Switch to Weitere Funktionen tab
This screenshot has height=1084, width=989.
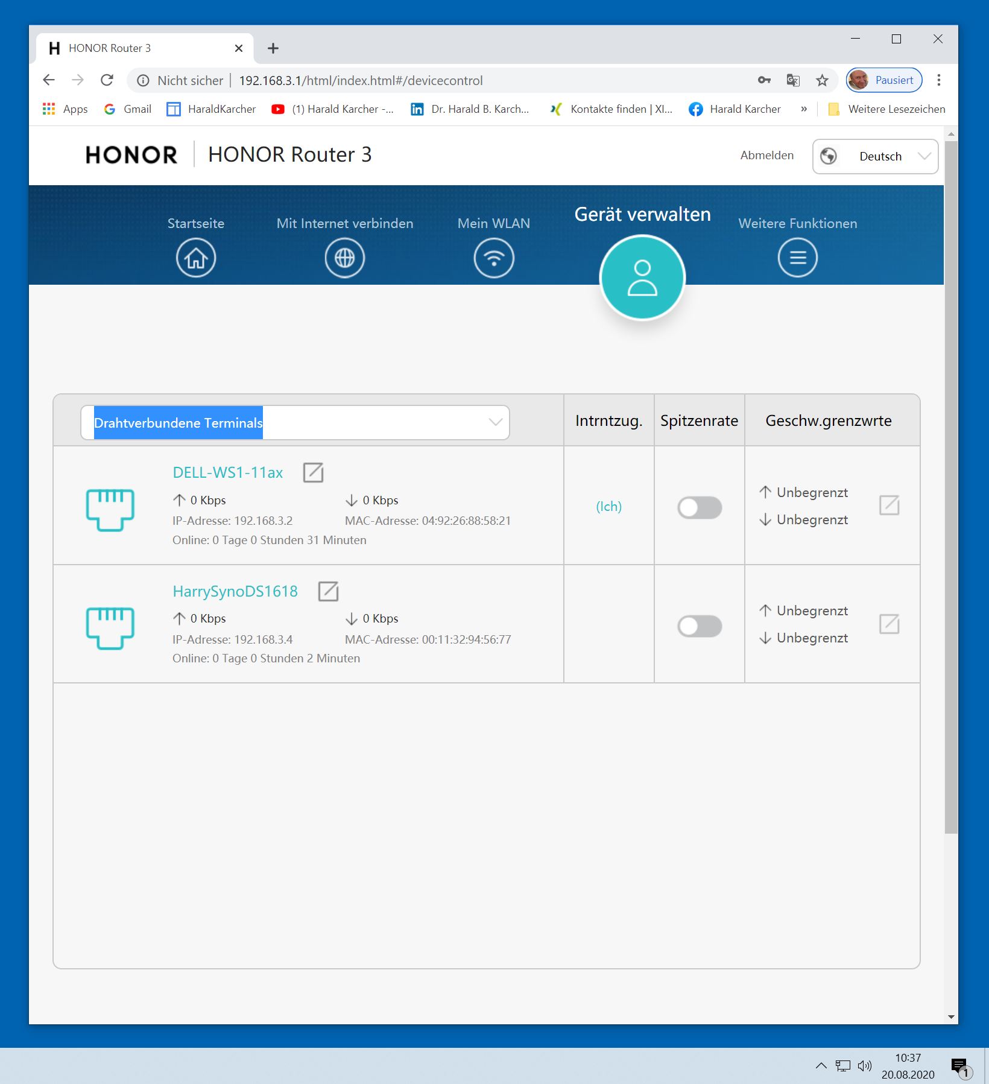point(798,223)
